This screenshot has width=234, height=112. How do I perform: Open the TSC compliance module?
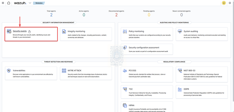131,89
